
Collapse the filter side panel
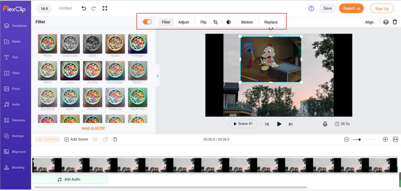coord(157,76)
